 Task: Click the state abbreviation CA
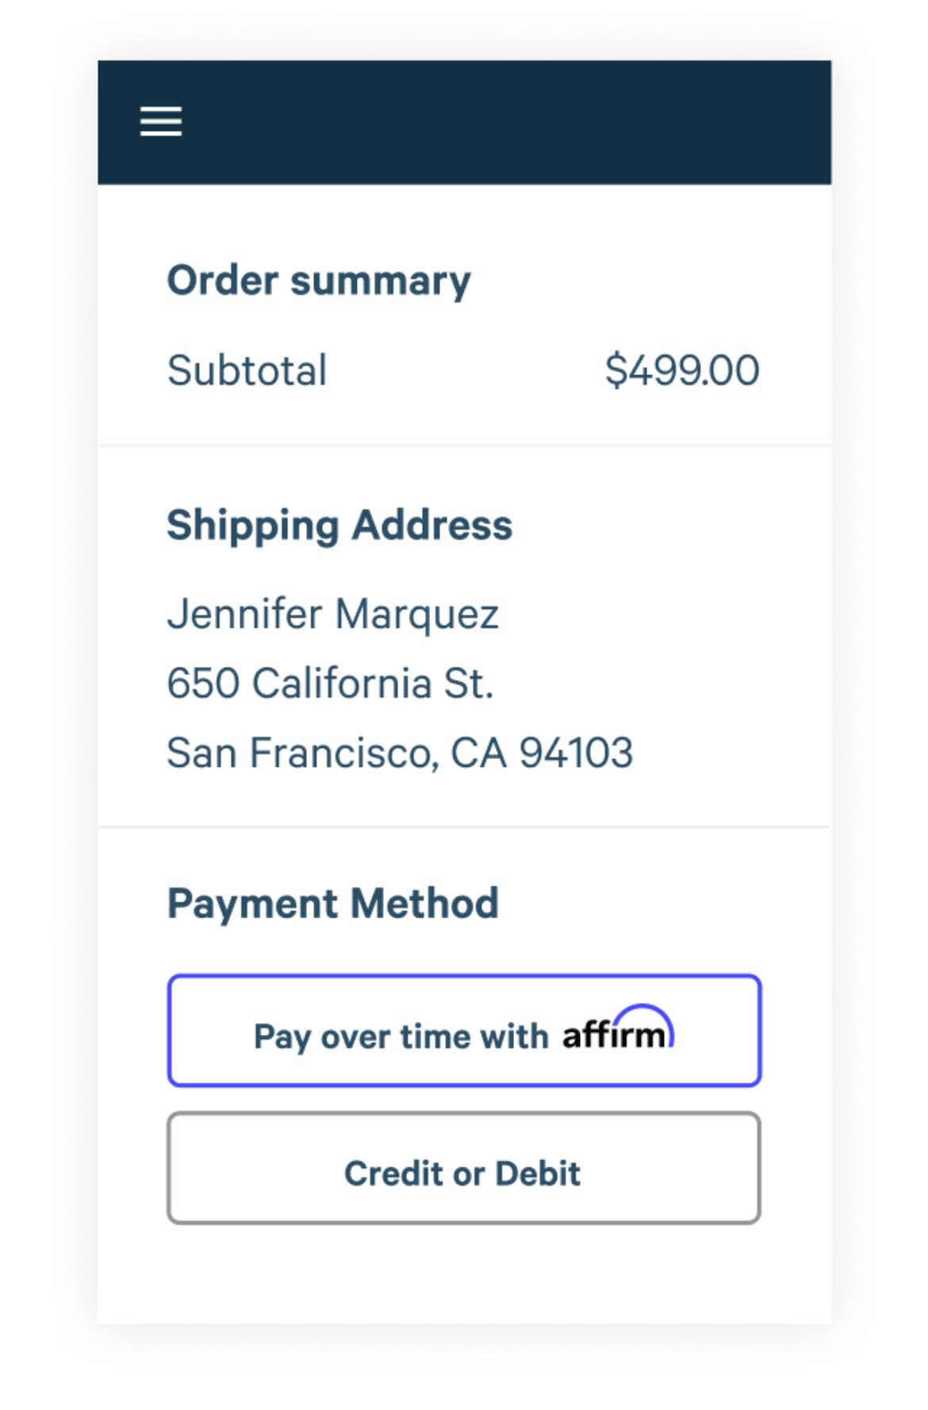[x=478, y=753]
